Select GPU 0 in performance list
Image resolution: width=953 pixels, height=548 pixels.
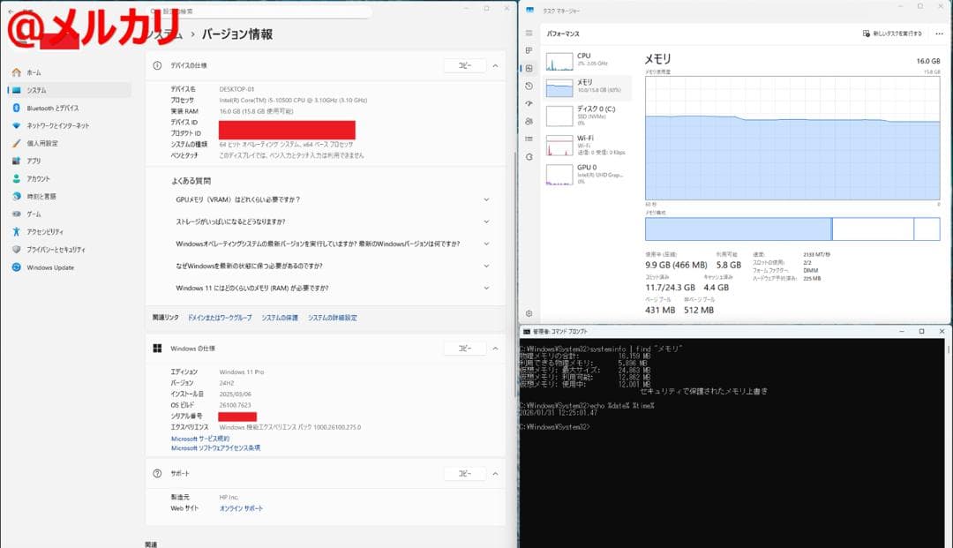(x=559, y=173)
